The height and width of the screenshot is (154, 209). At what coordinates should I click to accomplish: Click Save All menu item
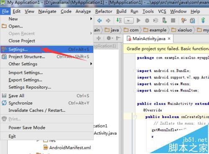(47, 96)
